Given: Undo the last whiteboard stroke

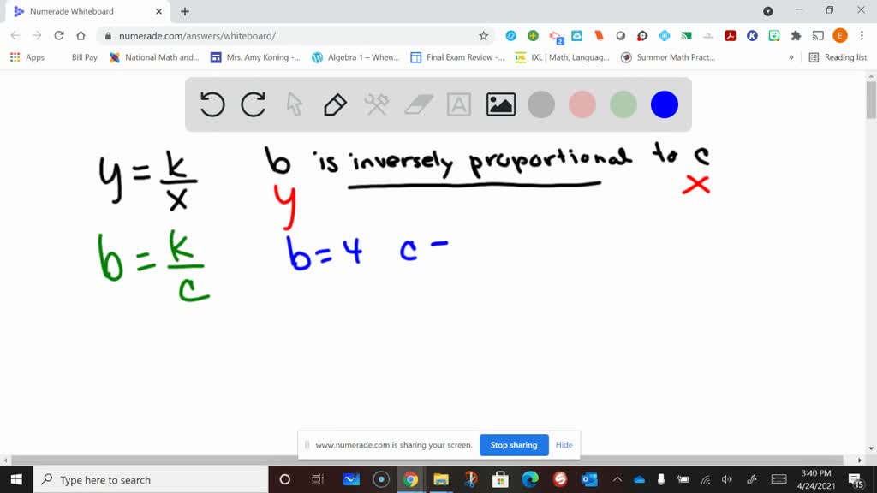Looking at the screenshot, I should [x=212, y=104].
